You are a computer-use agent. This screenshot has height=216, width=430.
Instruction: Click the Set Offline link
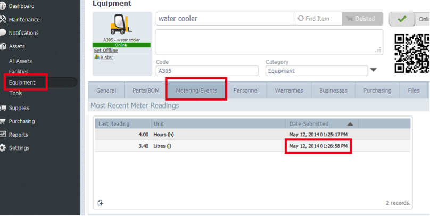click(x=106, y=51)
